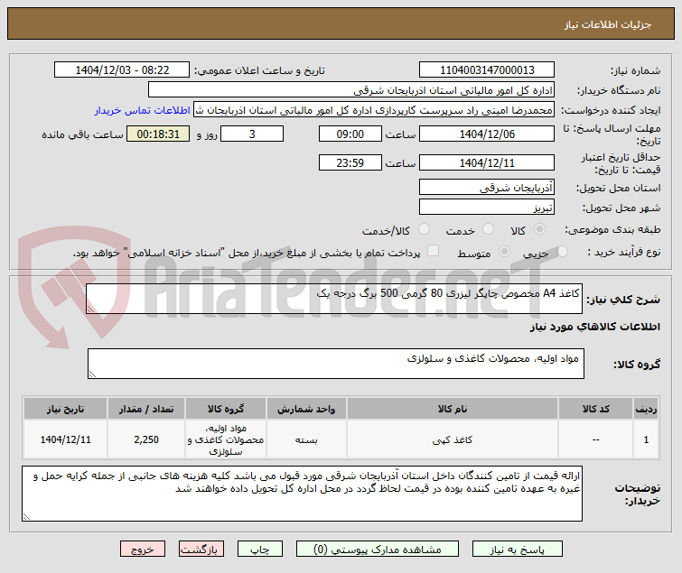Image resolution: width=682 pixels, height=573 pixels.
Task: Click the resize handle of گروه کالا textarea
Action: click(x=92, y=374)
